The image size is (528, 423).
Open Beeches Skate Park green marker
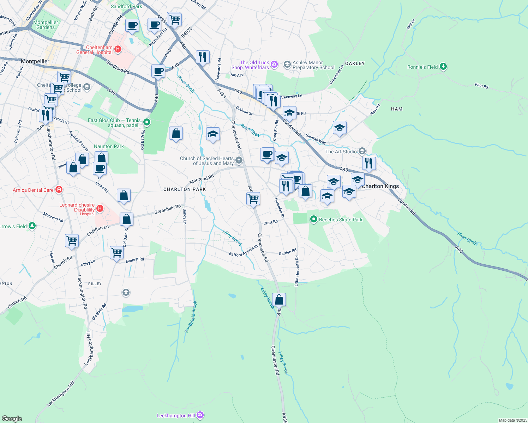click(313, 220)
